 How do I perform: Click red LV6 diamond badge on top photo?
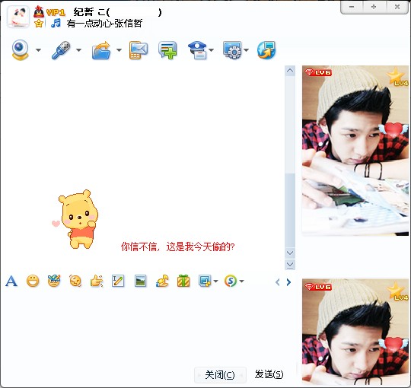coord(318,72)
